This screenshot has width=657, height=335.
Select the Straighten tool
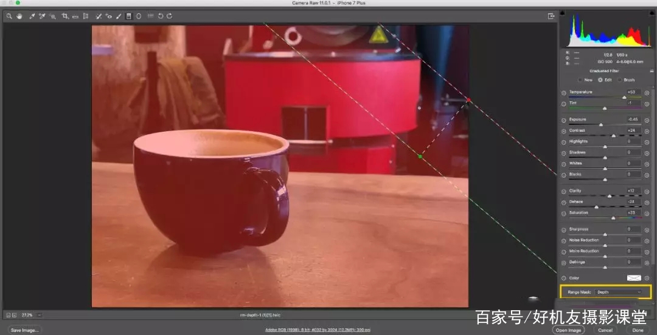pyautogui.click(x=75, y=16)
